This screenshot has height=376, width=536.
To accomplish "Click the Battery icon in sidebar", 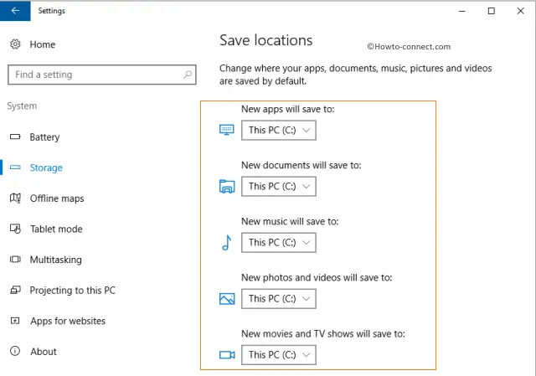I will 15,136.
